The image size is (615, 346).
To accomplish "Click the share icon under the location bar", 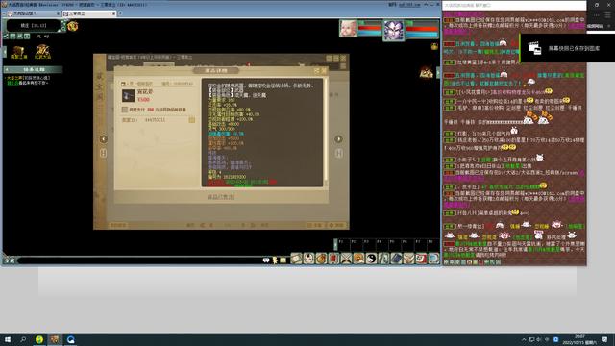I will click(6, 37).
